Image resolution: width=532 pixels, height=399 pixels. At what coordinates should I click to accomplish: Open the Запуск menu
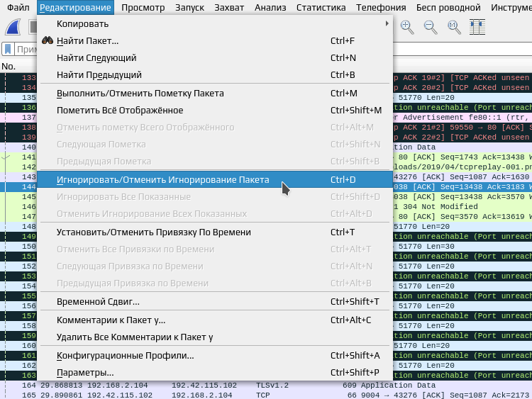point(189,8)
